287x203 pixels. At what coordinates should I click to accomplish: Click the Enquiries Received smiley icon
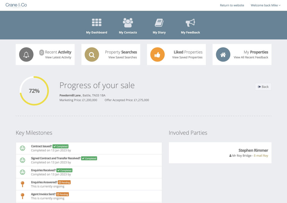click(22, 172)
